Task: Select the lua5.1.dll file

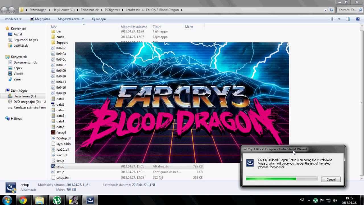Action: pos(63,149)
